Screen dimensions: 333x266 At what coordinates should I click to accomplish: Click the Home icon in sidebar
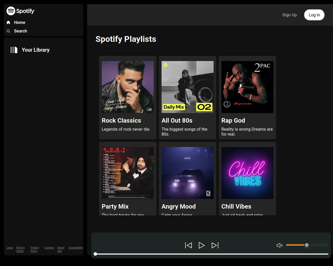[x=8, y=22]
